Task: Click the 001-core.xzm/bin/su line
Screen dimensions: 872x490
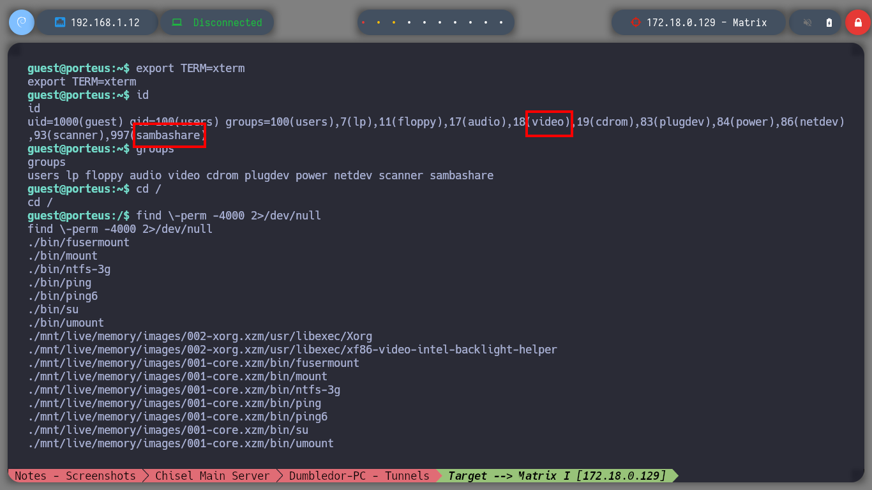Action: (168, 430)
